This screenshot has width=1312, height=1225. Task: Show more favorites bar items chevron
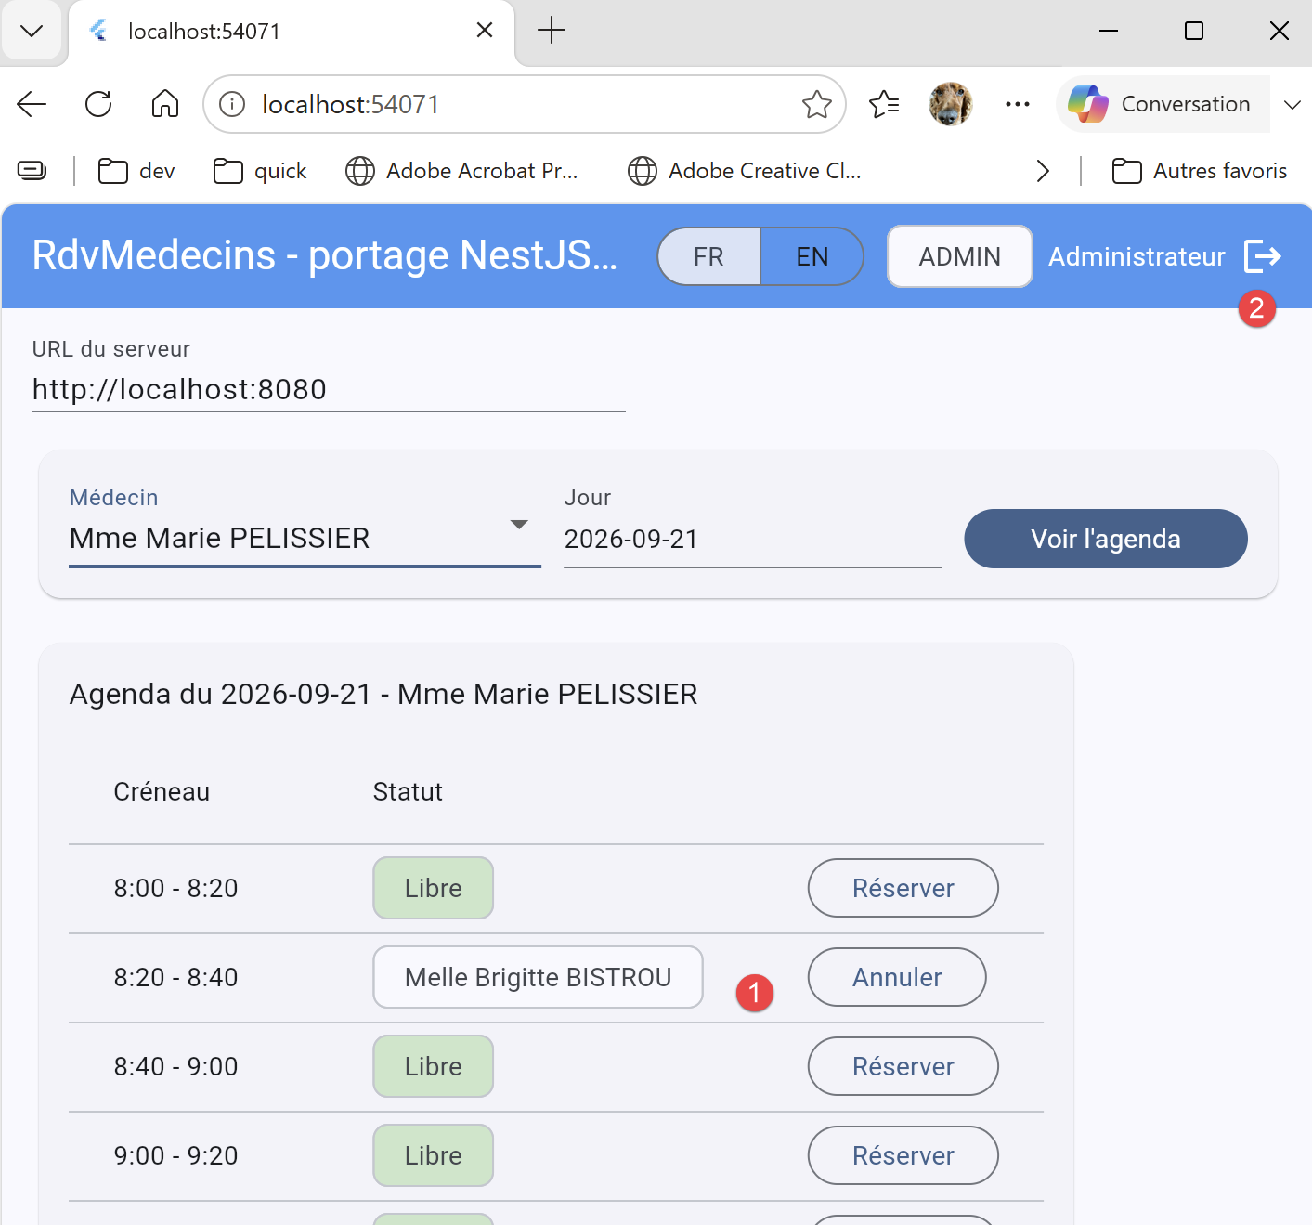point(1043,171)
